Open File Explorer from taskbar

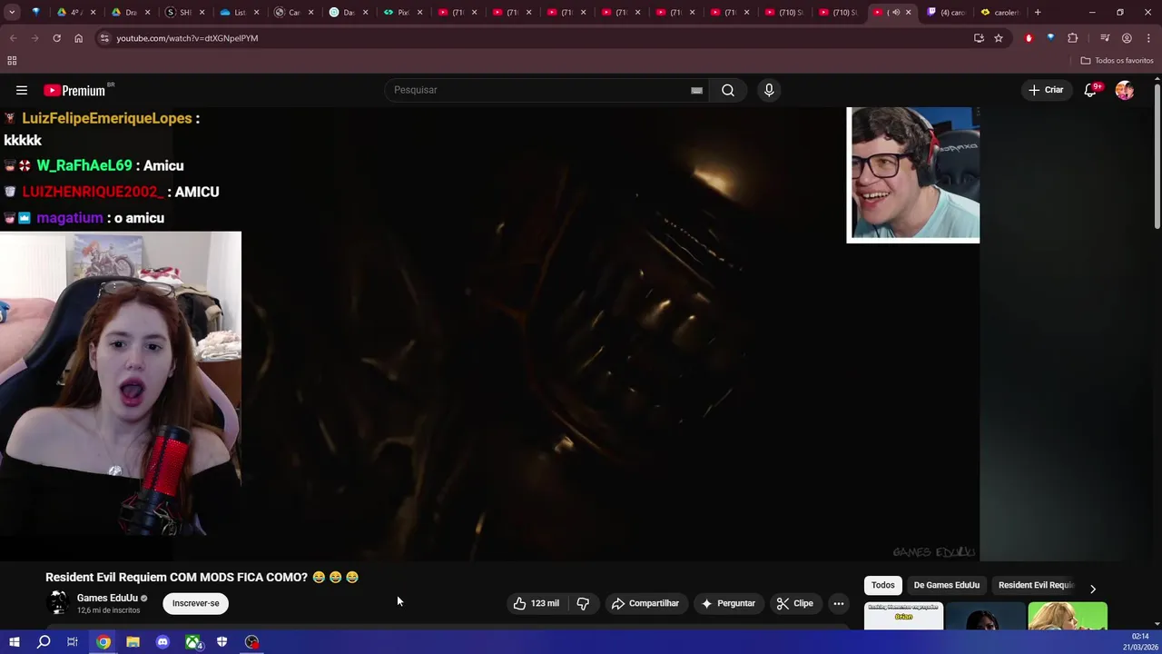(133, 642)
